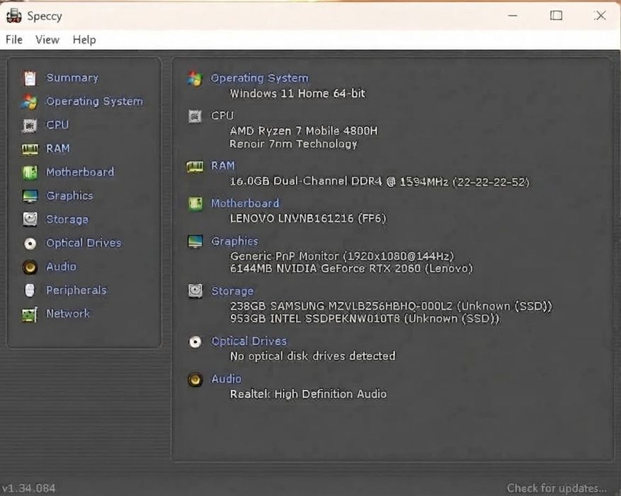Minimize the Speccy window

point(513,16)
